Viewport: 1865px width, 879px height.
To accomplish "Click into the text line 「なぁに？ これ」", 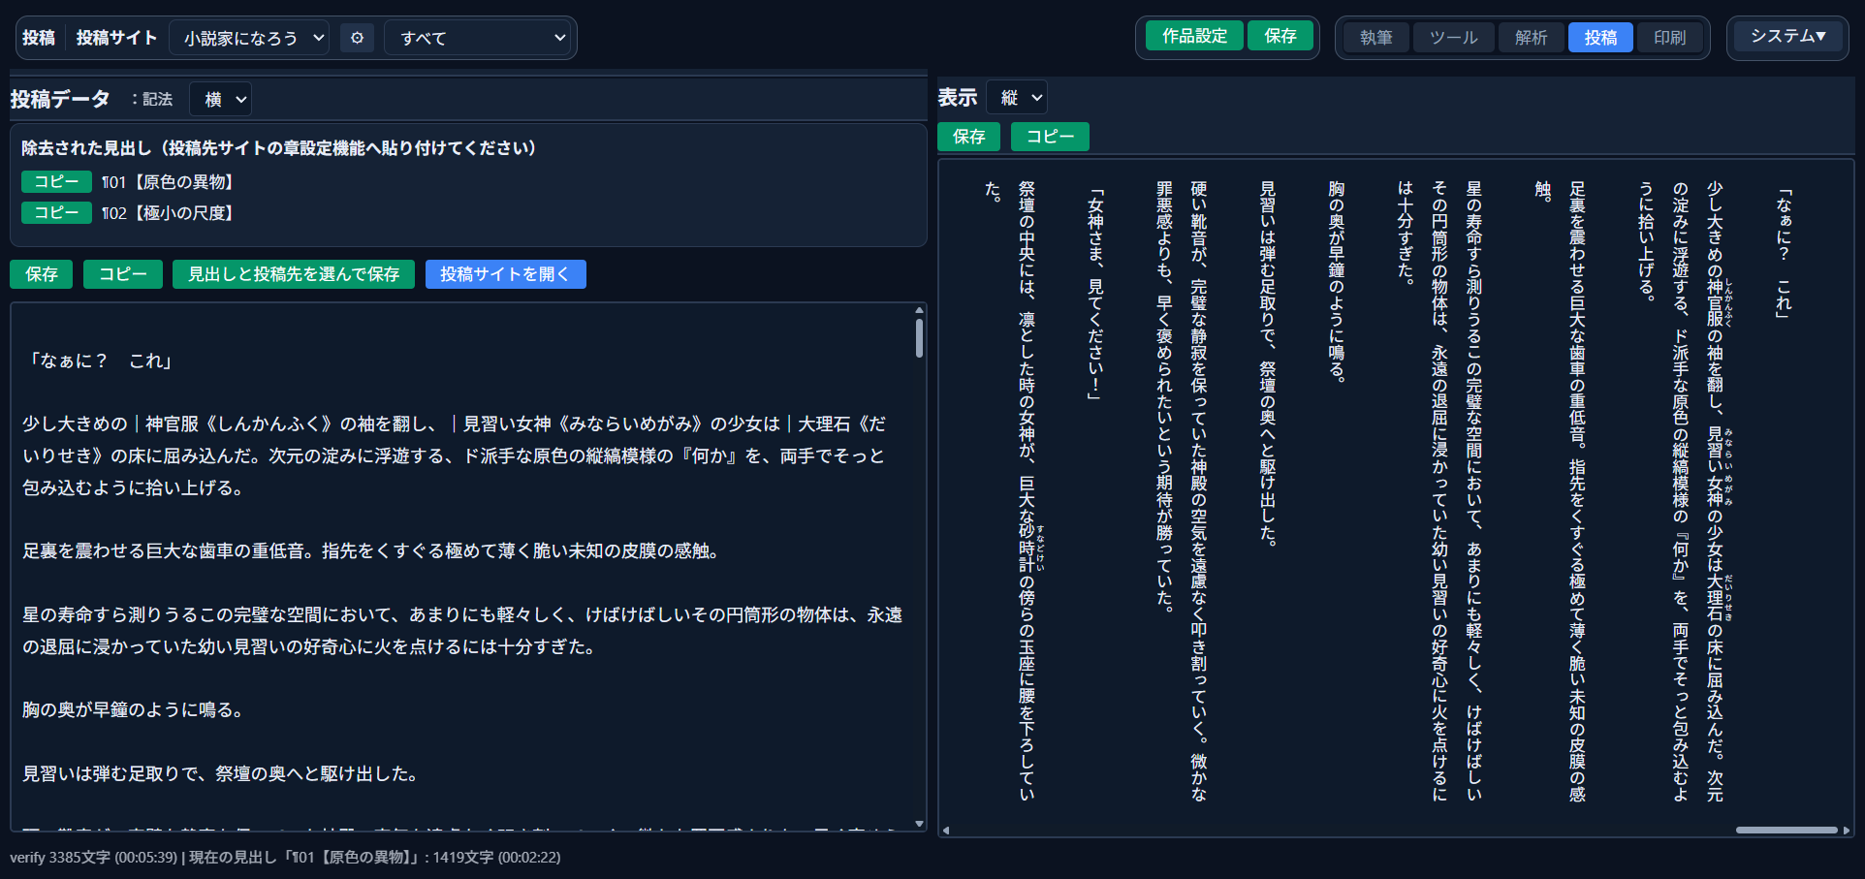I will [99, 361].
